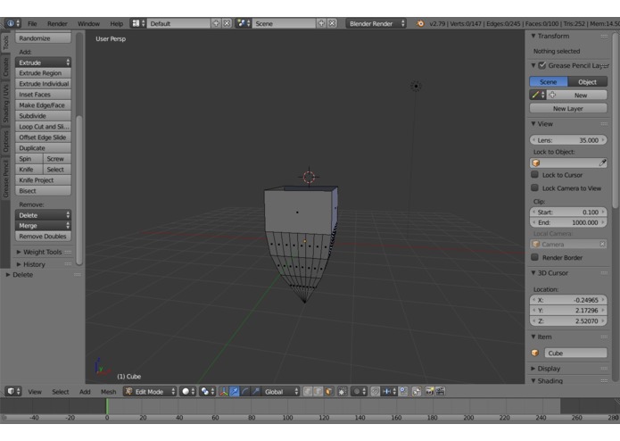Add new screen layout with plus icon

(216, 23)
